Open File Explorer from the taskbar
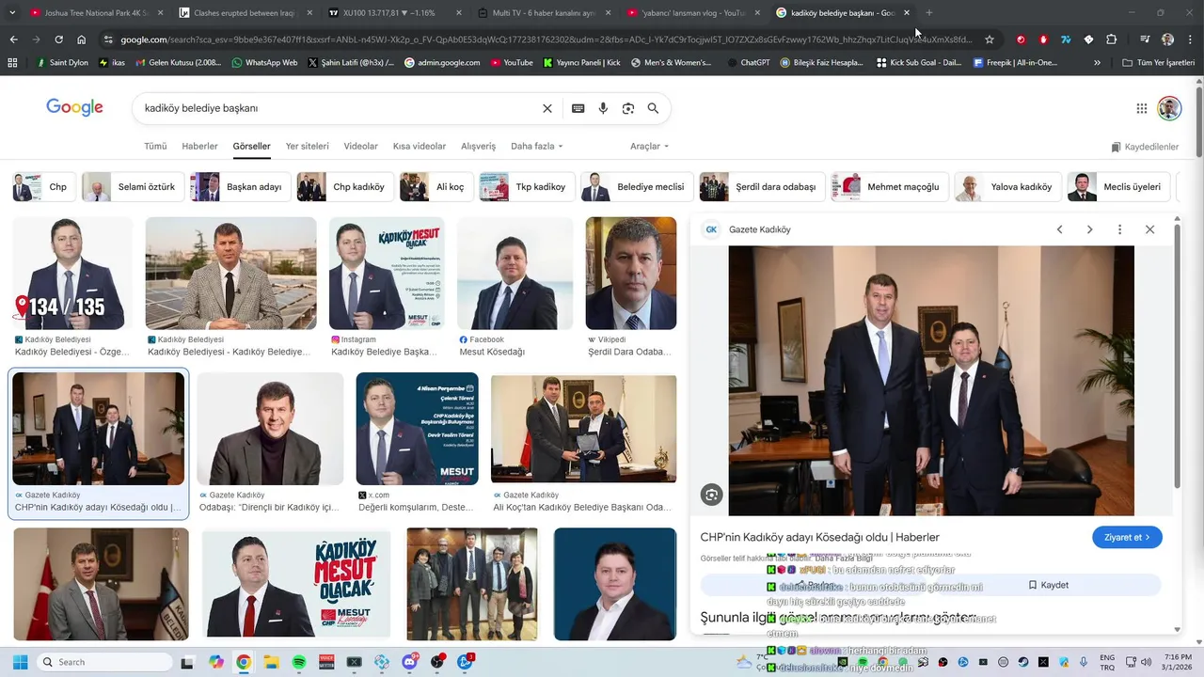Viewport: 1204px width, 677px height. [x=271, y=662]
